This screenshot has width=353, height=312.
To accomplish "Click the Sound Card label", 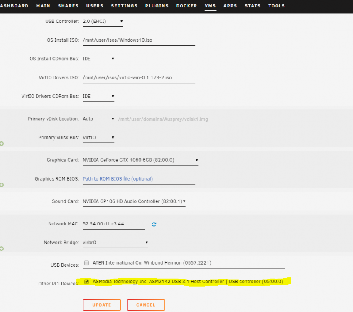I will (x=66, y=201).
